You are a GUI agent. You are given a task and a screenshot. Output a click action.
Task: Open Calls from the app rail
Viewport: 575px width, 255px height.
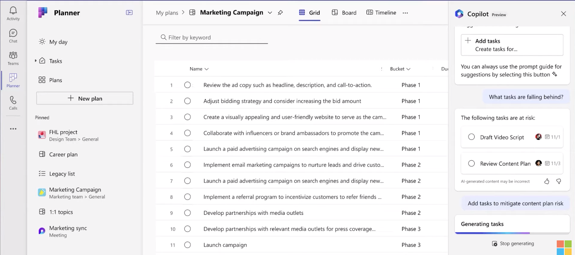pyautogui.click(x=13, y=100)
